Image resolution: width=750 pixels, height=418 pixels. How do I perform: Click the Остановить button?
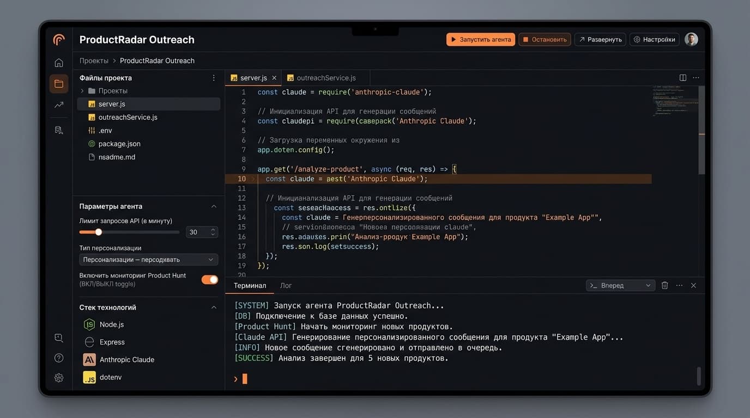click(544, 39)
